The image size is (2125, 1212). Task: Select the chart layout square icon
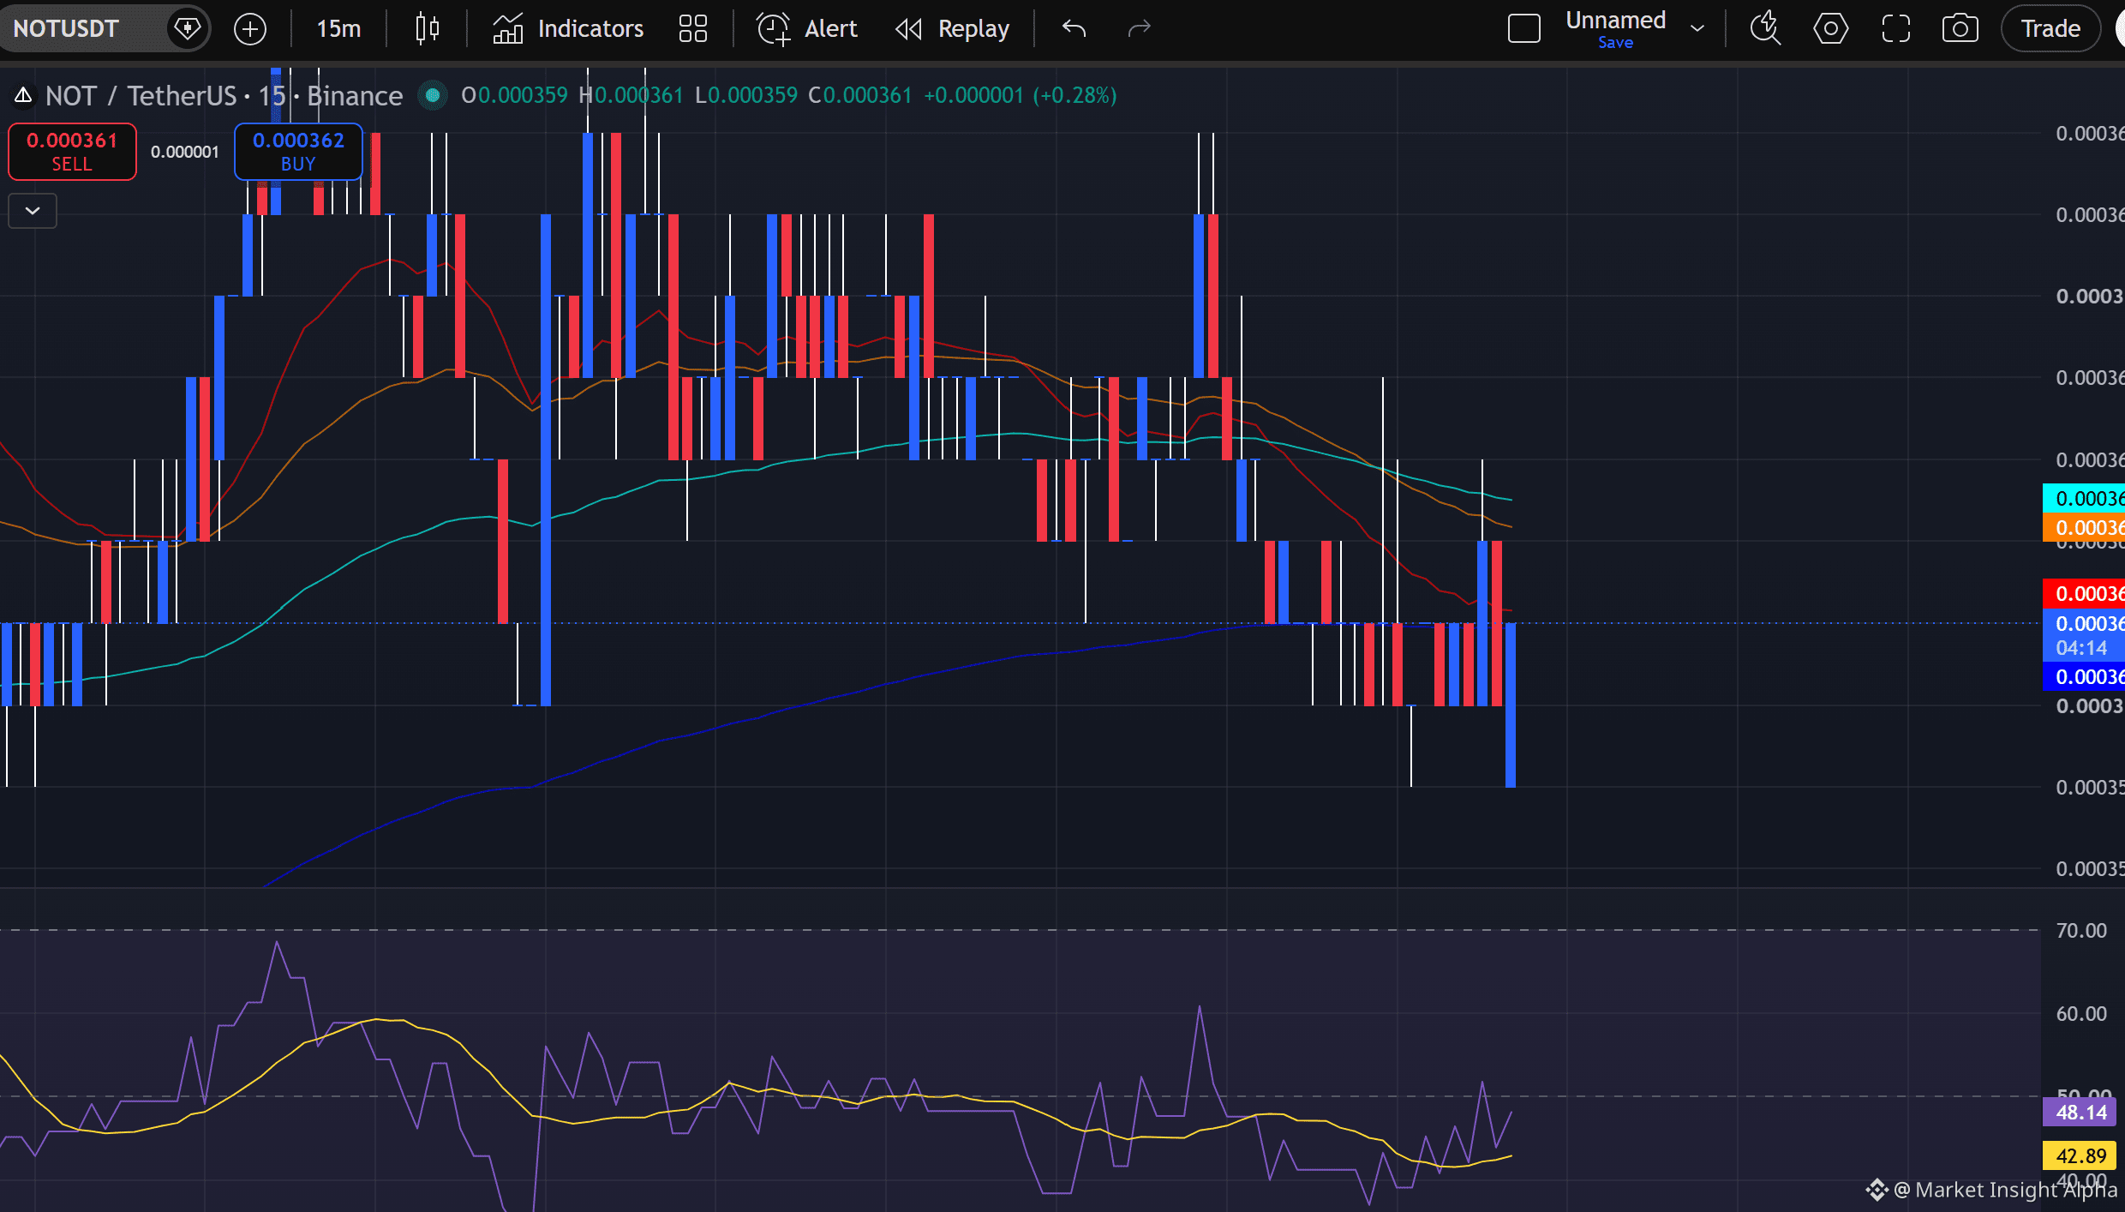coord(1523,28)
